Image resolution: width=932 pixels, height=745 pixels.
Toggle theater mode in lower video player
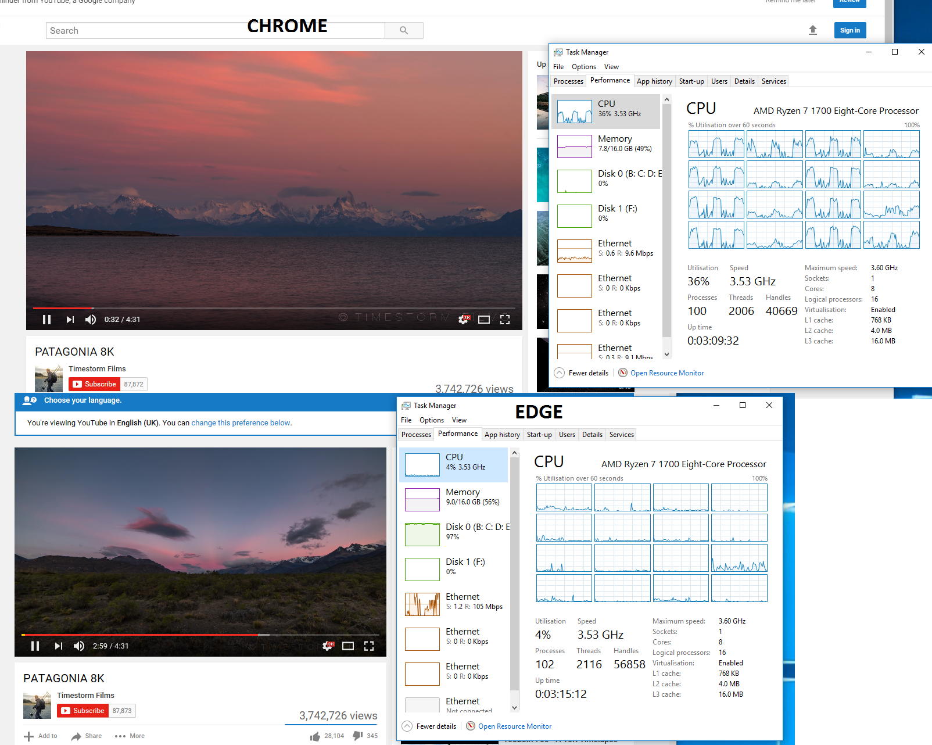(x=348, y=646)
